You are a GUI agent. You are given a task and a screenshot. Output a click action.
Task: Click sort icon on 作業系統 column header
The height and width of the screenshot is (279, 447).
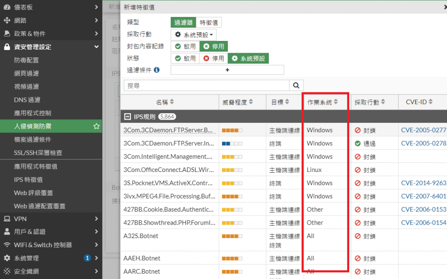(336, 102)
